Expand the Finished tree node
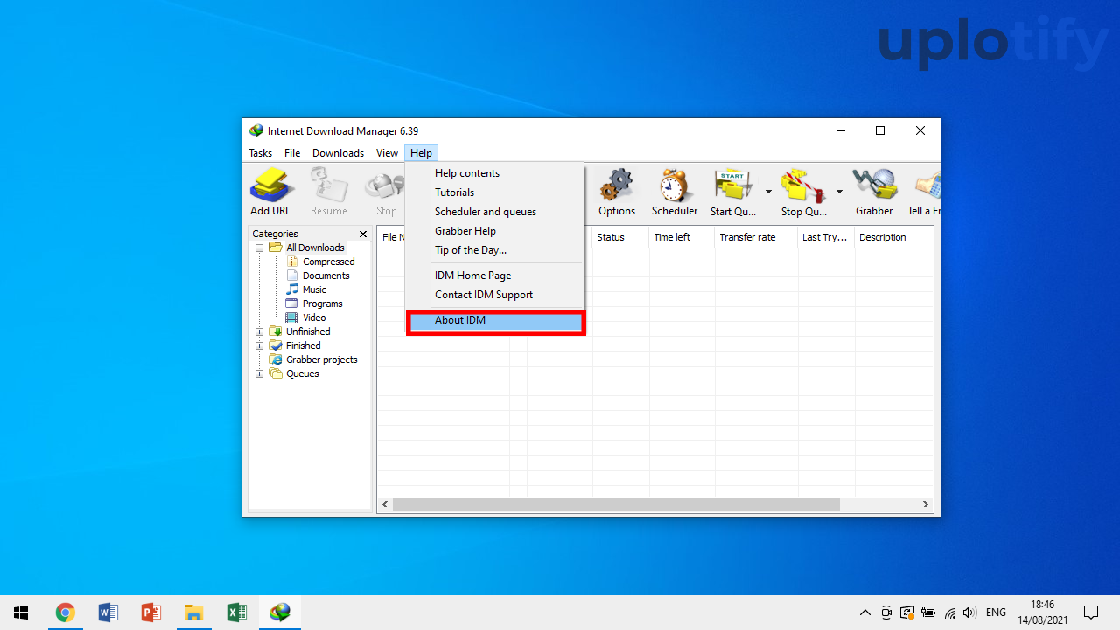Viewport: 1120px width, 630px height. coord(259,346)
